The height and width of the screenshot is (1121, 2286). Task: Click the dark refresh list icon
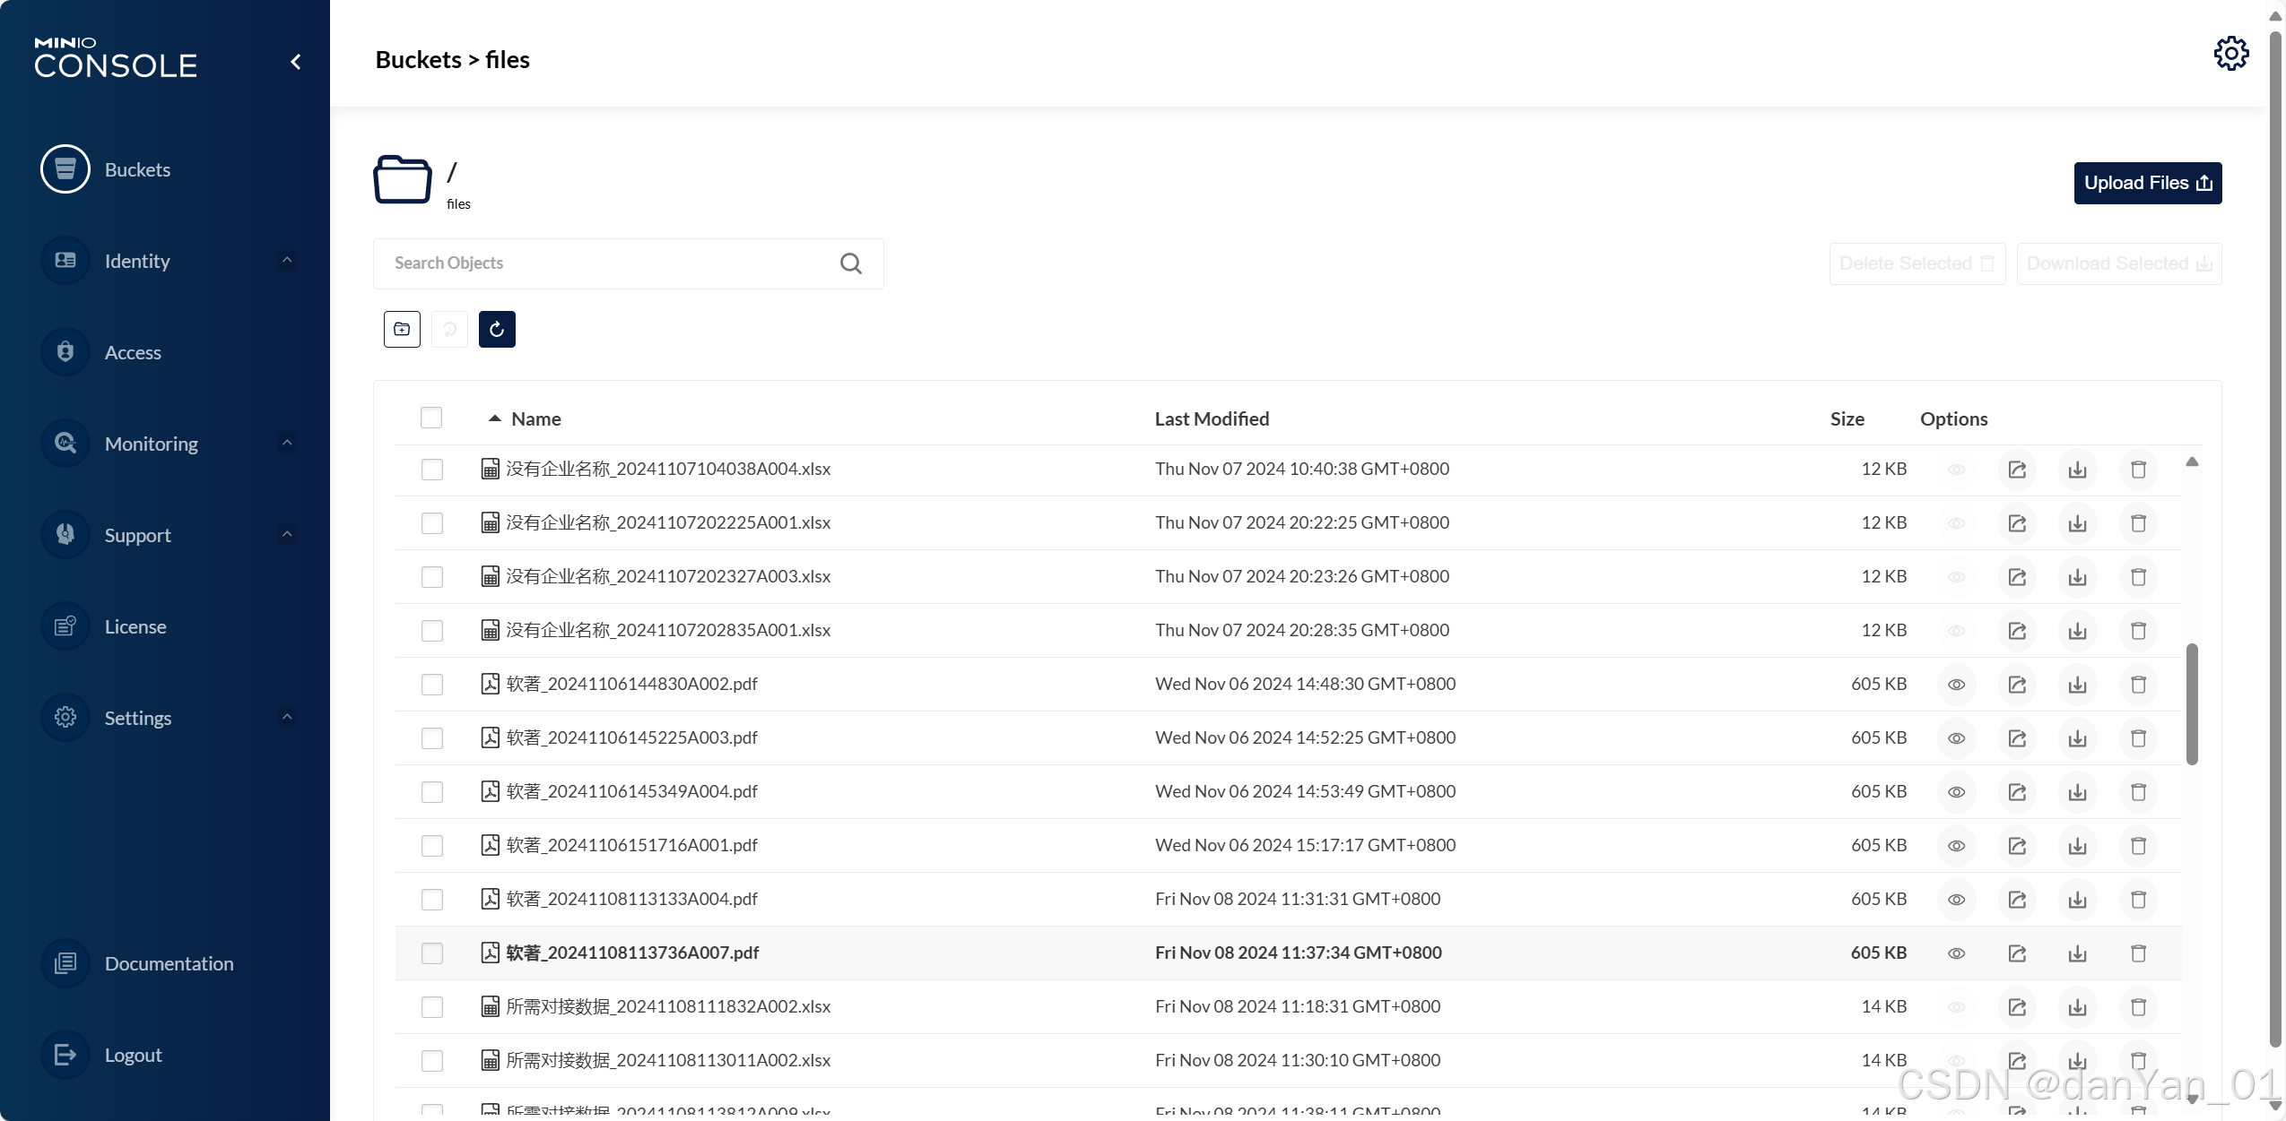(x=497, y=329)
